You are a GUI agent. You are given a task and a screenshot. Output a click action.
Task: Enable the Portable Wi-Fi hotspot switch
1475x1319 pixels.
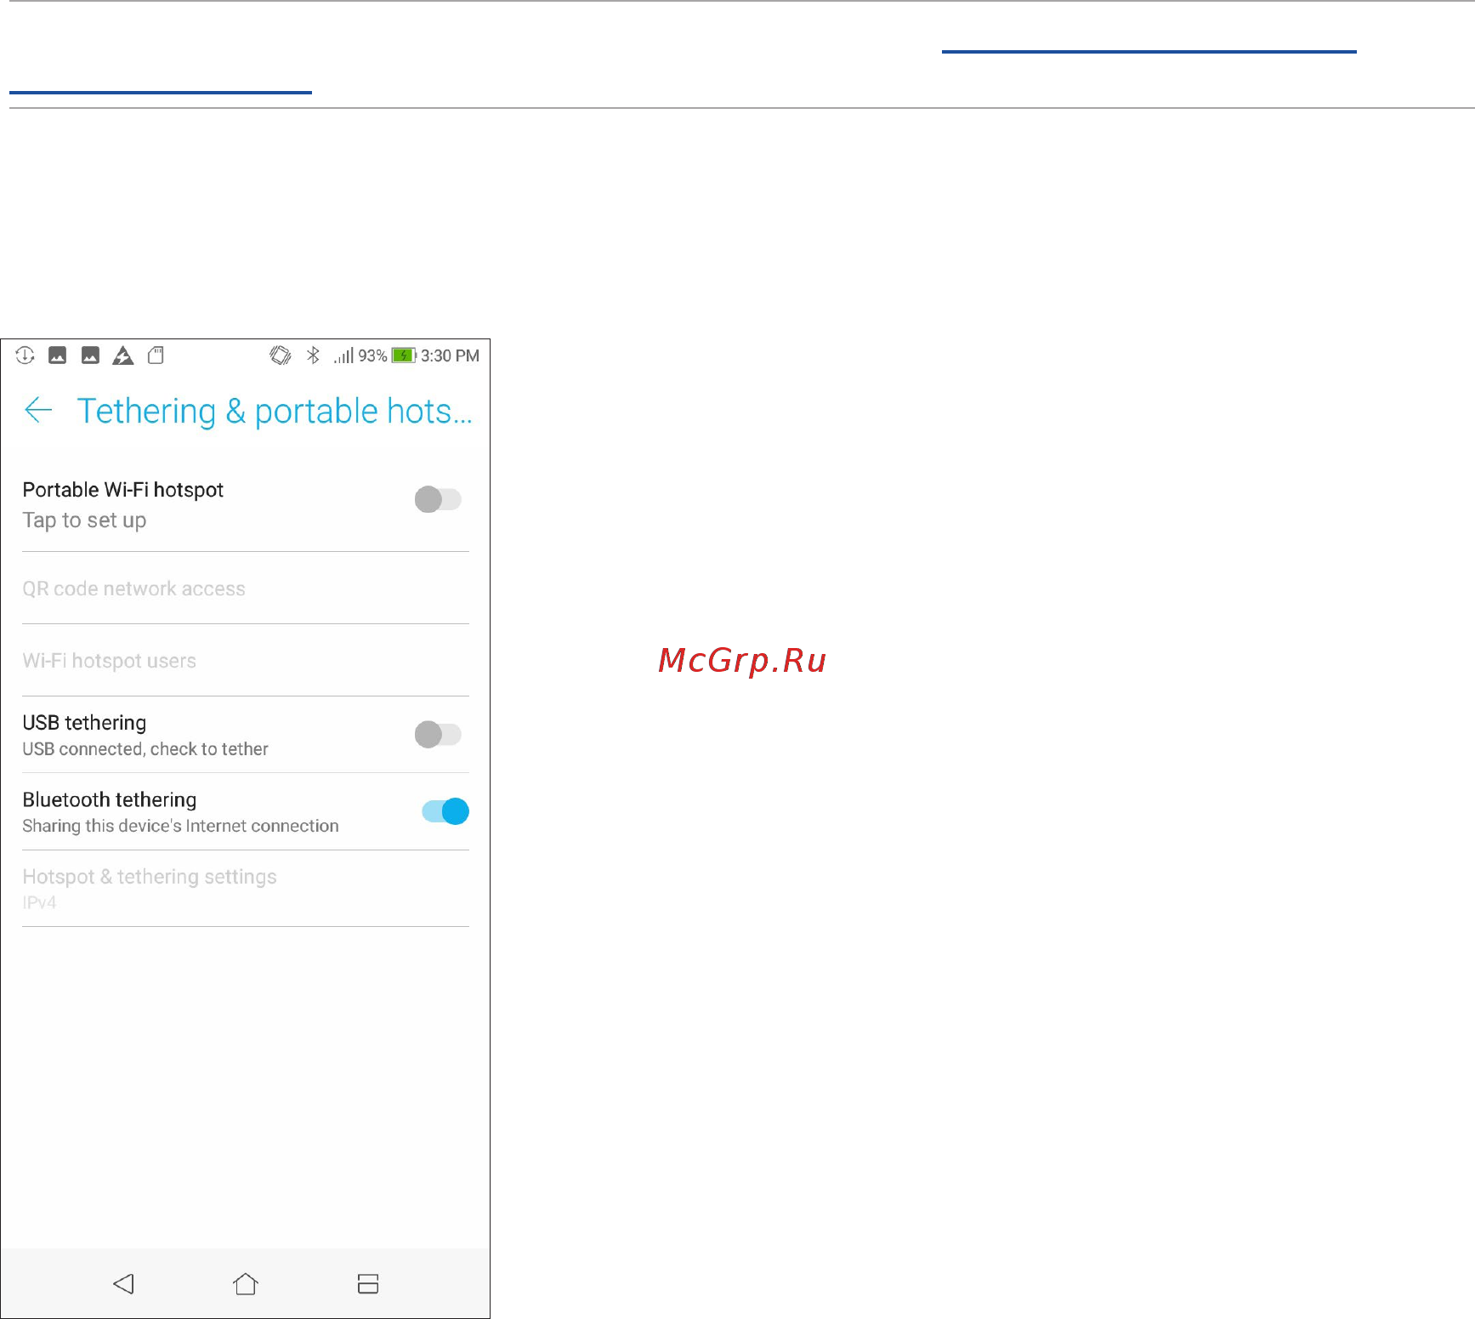pos(438,499)
